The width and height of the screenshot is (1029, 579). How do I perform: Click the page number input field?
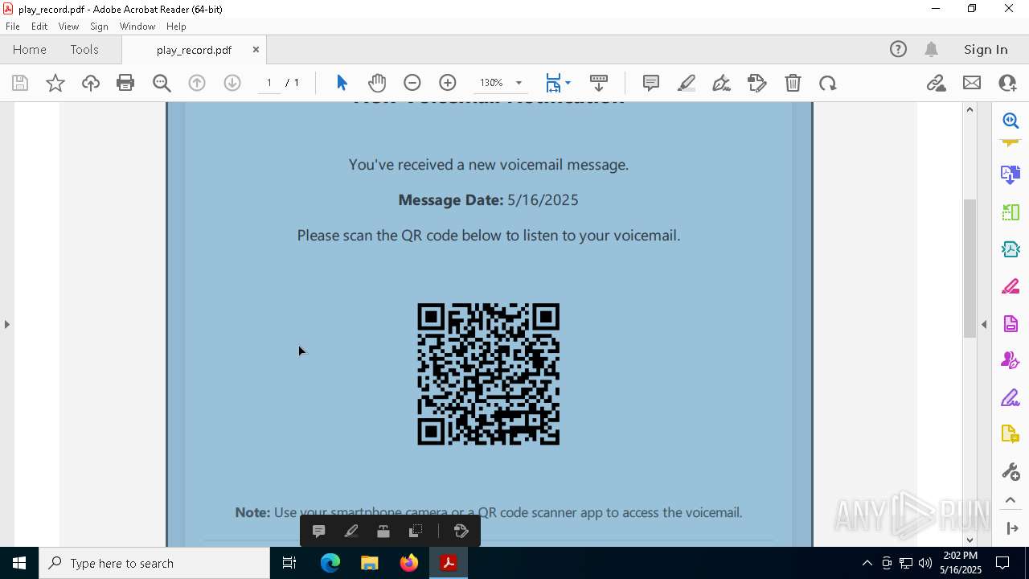click(x=269, y=83)
